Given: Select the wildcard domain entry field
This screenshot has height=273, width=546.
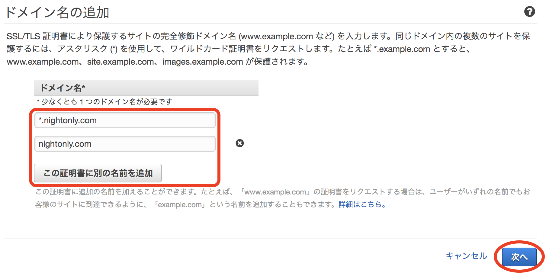Looking at the screenshot, I should (x=125, y=120).
